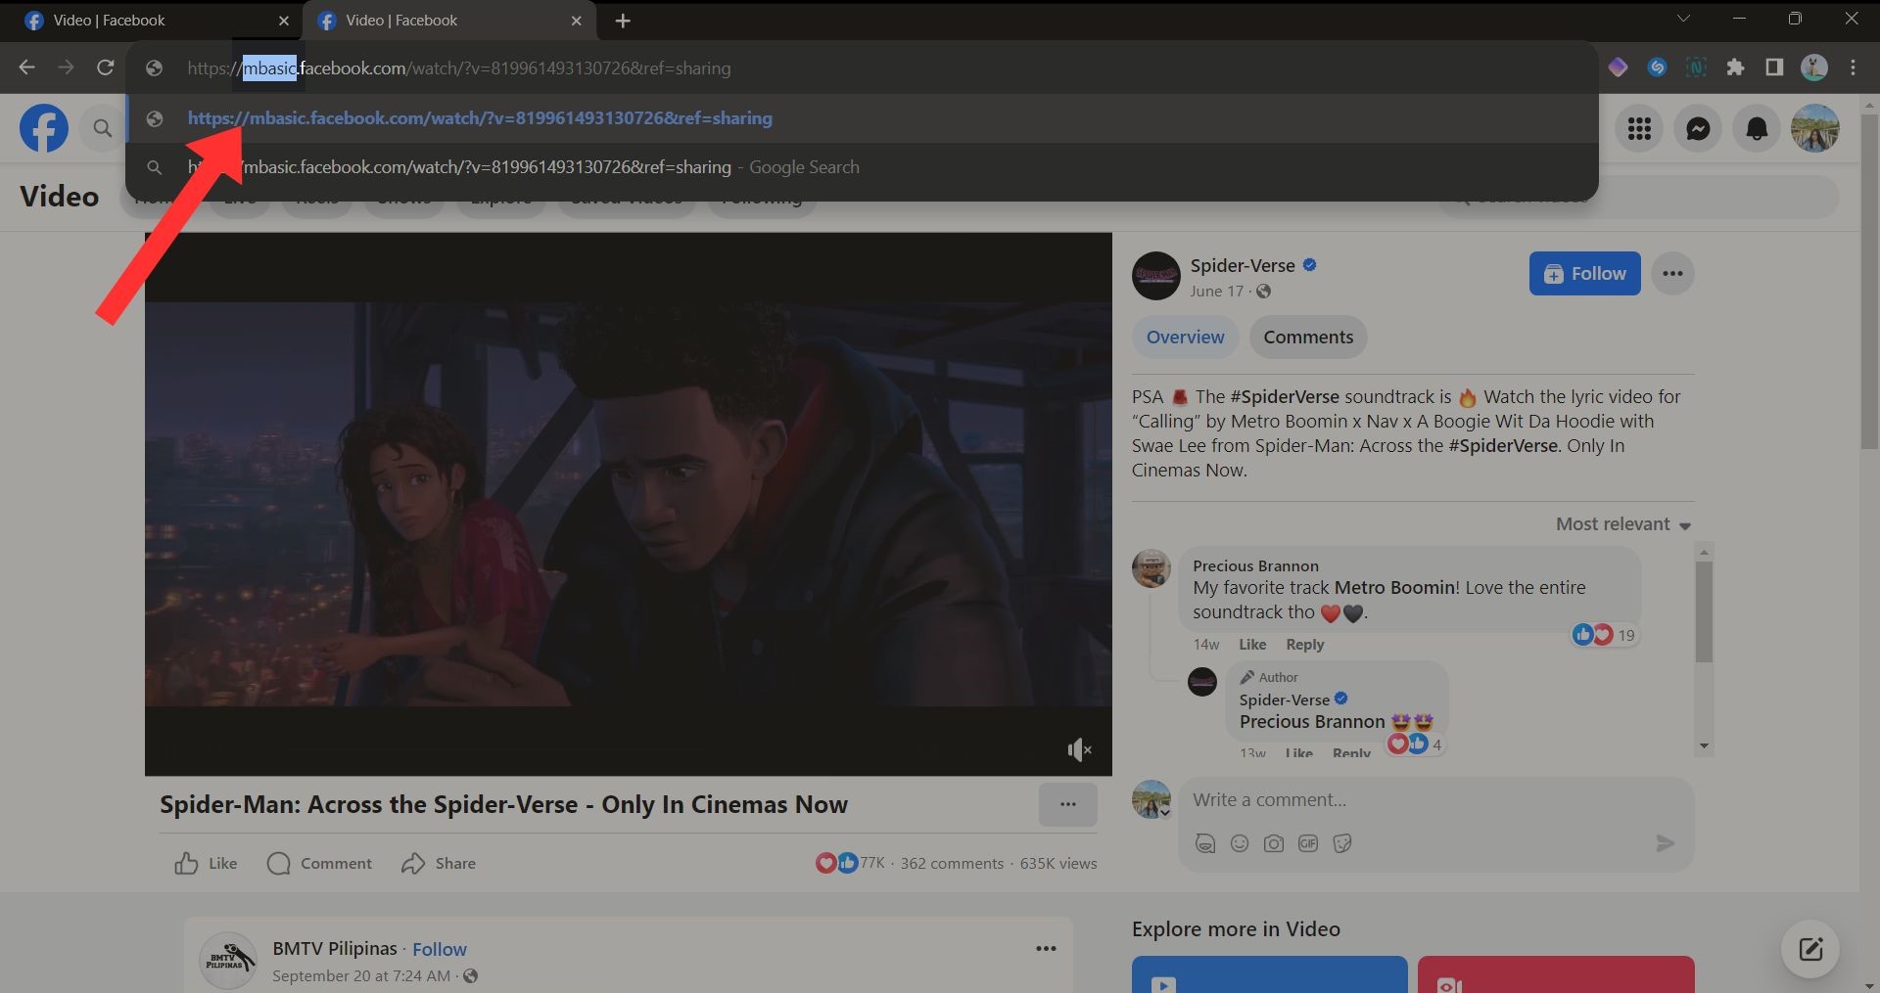The width and height of the screenshot is (1880, 993).
Task: Switch to the first Video | Facebook tab
Action: tap(157, 21)
